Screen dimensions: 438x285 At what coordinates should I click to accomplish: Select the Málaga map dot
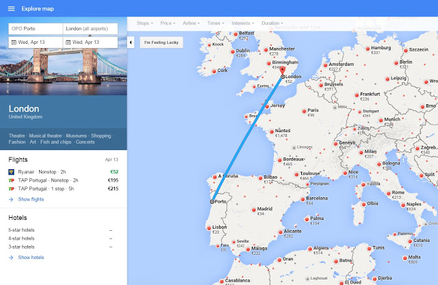tap(248, 249)
